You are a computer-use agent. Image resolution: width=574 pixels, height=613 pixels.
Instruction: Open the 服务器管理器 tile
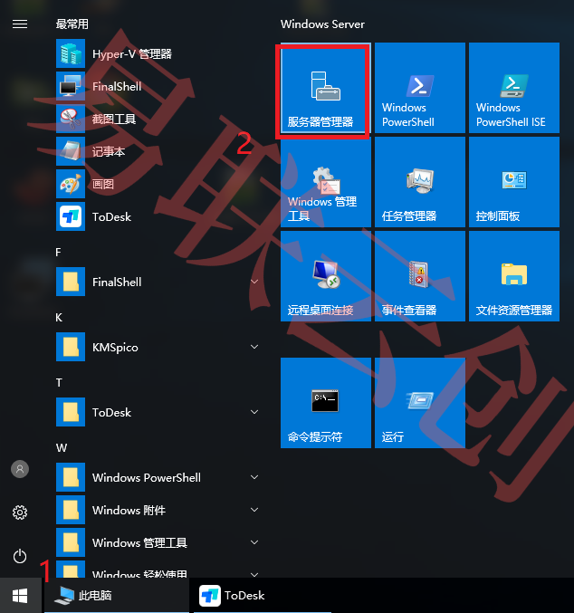[x=325, y=88]
